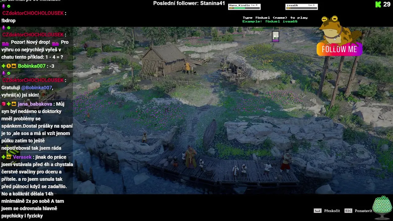Select the Přeskočit skip label

(332, 211)
